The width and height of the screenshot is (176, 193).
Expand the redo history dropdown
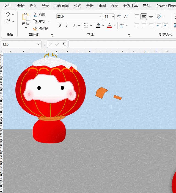point(13,22)
